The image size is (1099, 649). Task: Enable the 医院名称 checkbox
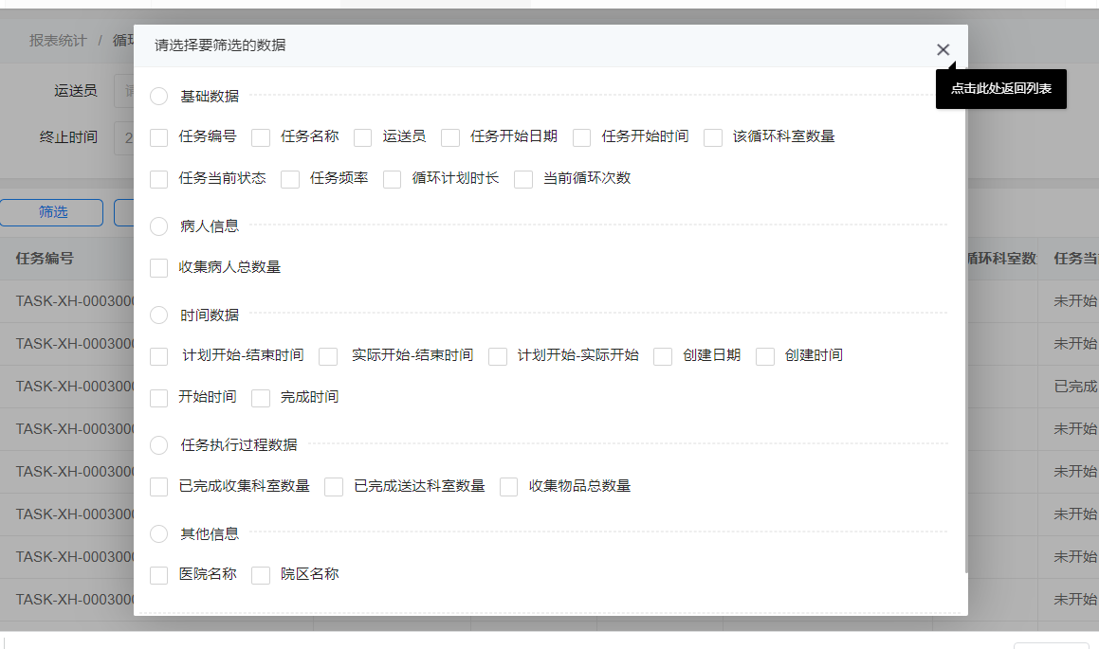158,575
